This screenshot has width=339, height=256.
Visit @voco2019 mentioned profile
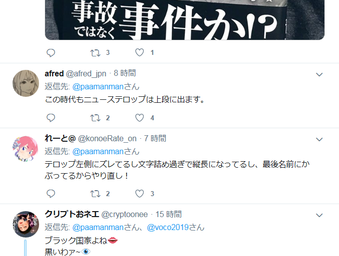coord(168,228)
